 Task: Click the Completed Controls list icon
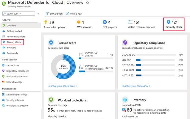pos(81,54)
